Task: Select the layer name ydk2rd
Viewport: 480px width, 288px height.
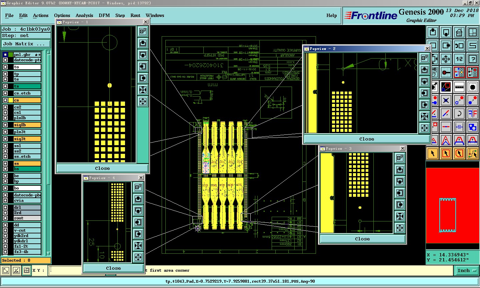Action: (27, 236)
